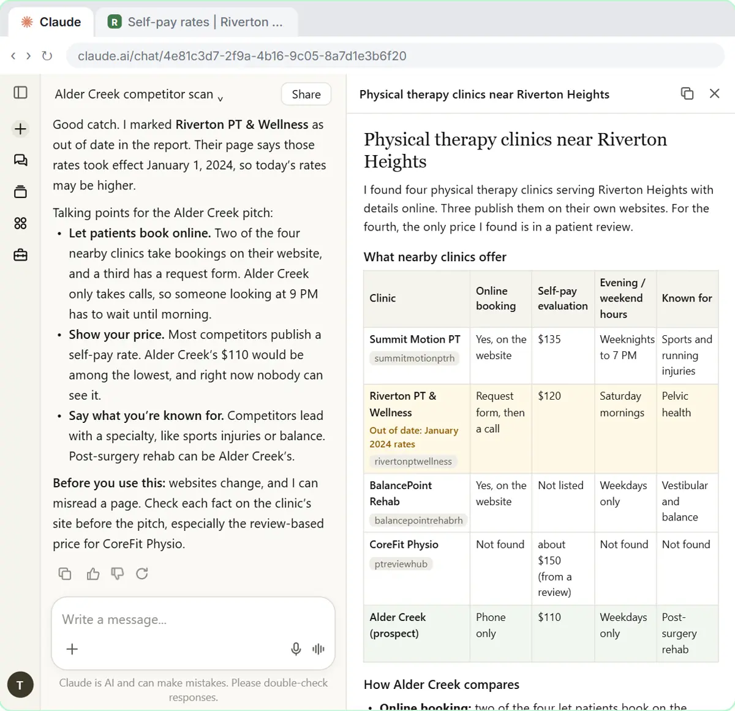Click the Sports and running injuries cell
This screenshot has height=711, width=735.
(687, 355)
